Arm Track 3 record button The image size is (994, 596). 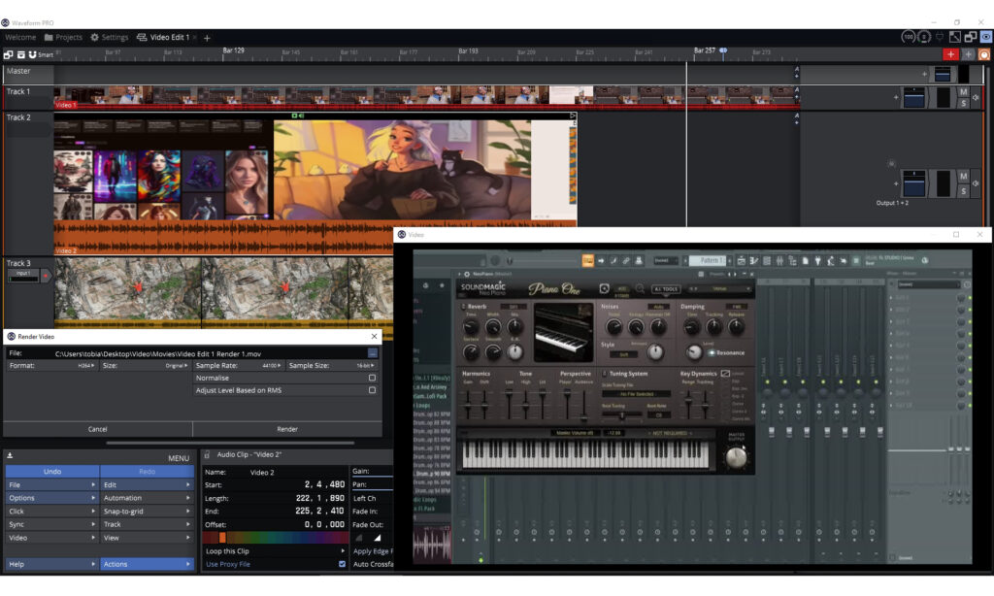pyautogui.click(x=45, y=276)
